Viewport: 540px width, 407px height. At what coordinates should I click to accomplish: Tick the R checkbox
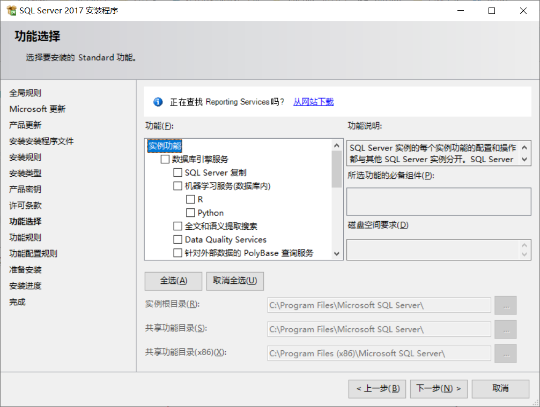(x=190, y=199)
